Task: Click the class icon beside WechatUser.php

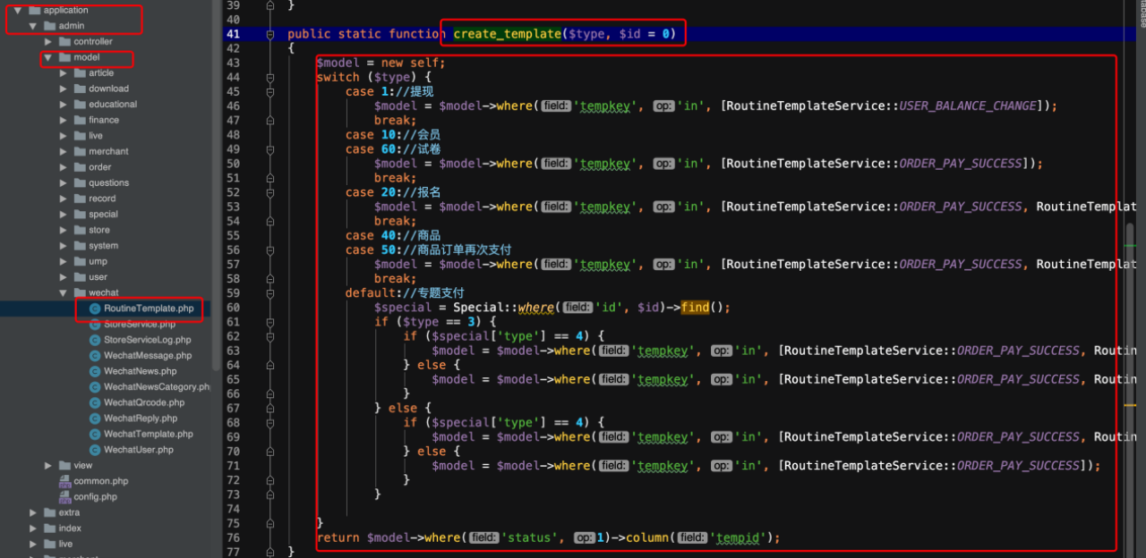Action: coord(96,450)
